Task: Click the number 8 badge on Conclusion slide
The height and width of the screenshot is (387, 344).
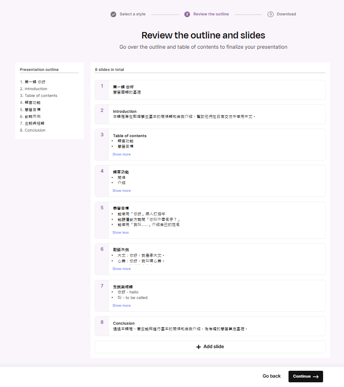Action: [102, 322]
